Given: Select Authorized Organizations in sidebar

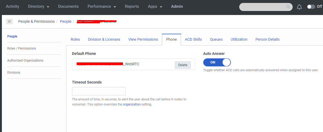Looking at the screenshot, I should [25, 61].
